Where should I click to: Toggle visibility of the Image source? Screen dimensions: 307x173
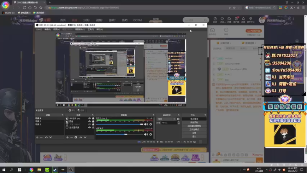click(89, 121)
